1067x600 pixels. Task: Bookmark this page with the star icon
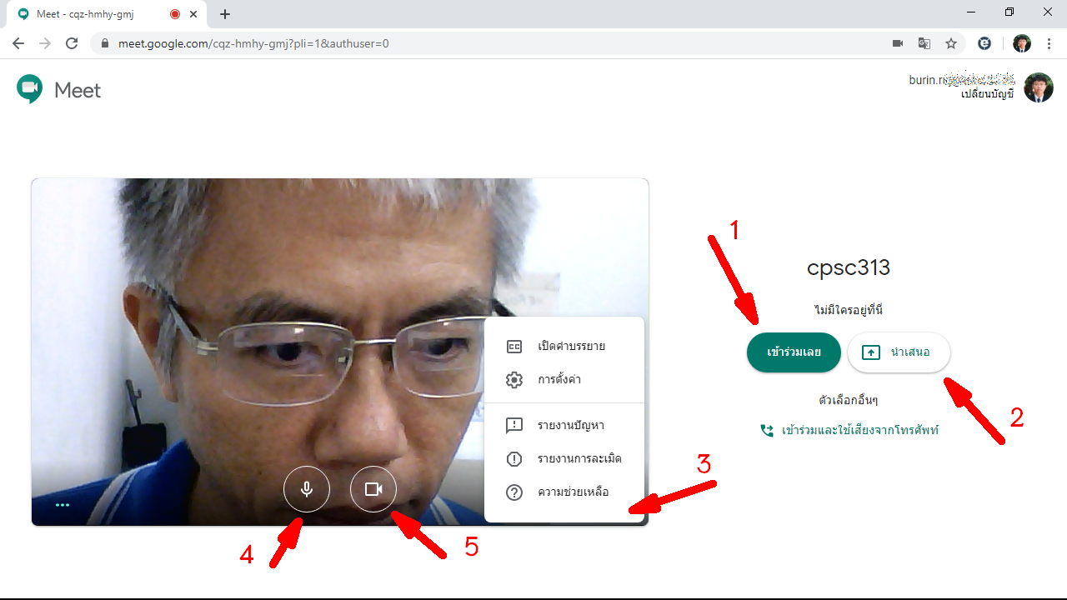(951, 43)
